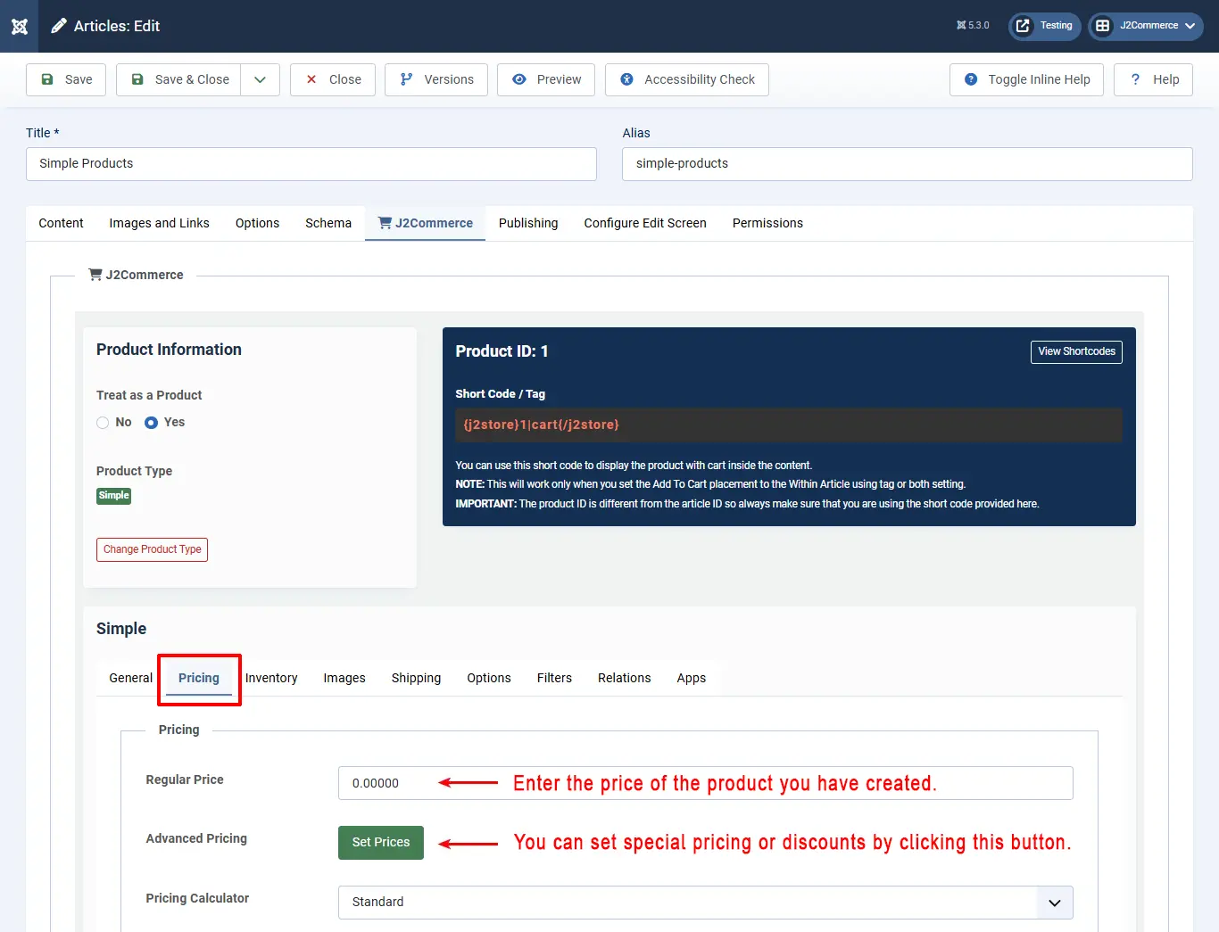Click into the Alias input field
1219x932 pixels.
908,164
